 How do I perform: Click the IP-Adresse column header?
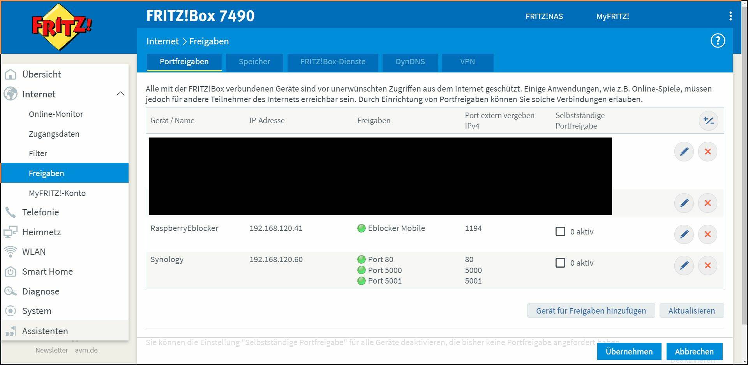(267, 120)
